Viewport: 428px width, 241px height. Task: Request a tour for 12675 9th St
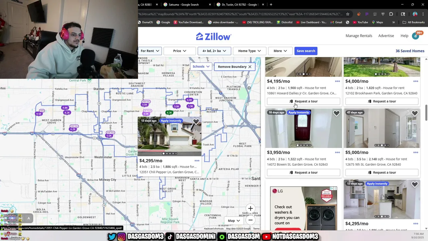382,173
